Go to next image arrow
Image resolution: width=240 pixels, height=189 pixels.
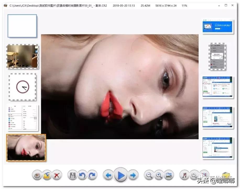pyautogui.click(x=133, y=175)
